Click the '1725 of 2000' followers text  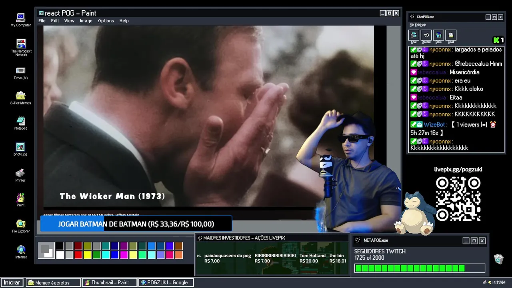point(369,258)
